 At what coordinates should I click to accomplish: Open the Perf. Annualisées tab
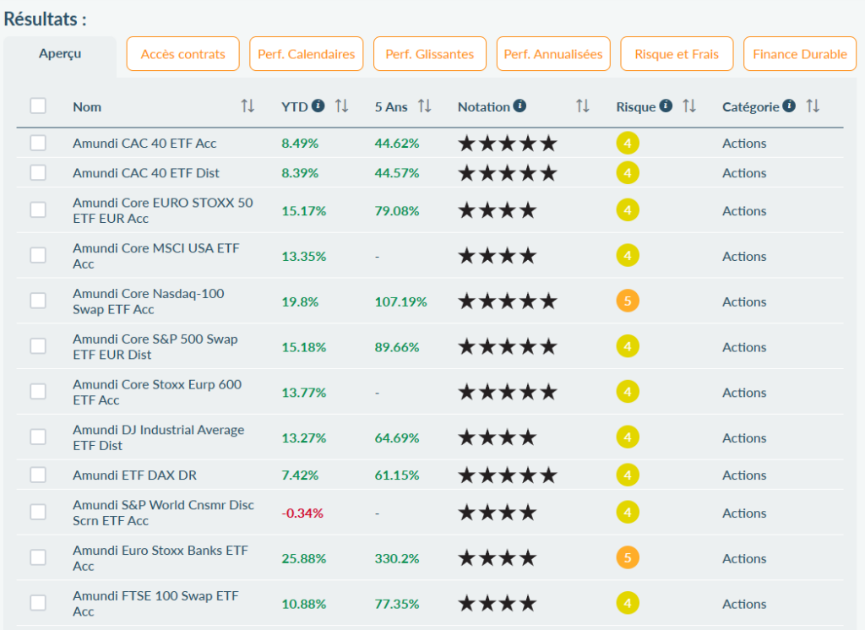coord(553,54)
